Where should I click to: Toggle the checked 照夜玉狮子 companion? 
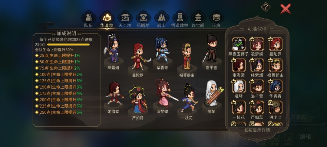tap(239, 44)
